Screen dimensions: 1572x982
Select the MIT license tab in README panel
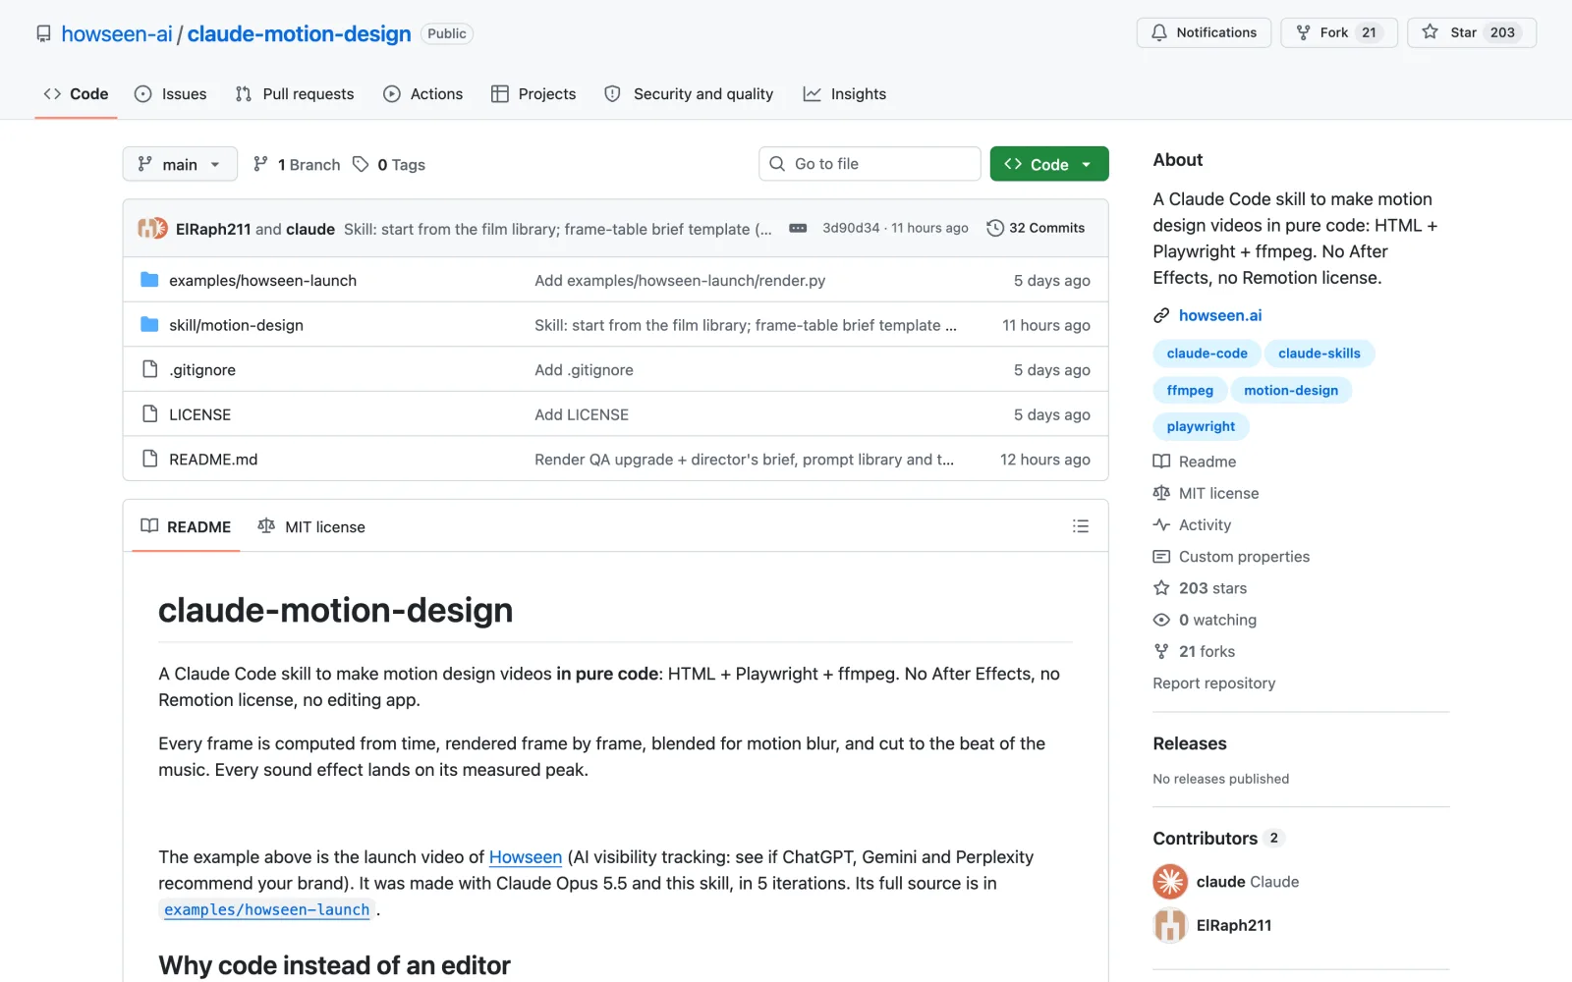click(311, 526)
